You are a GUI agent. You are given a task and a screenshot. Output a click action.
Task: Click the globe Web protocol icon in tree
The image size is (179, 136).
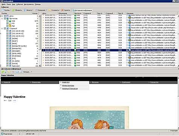coord(10,21)
